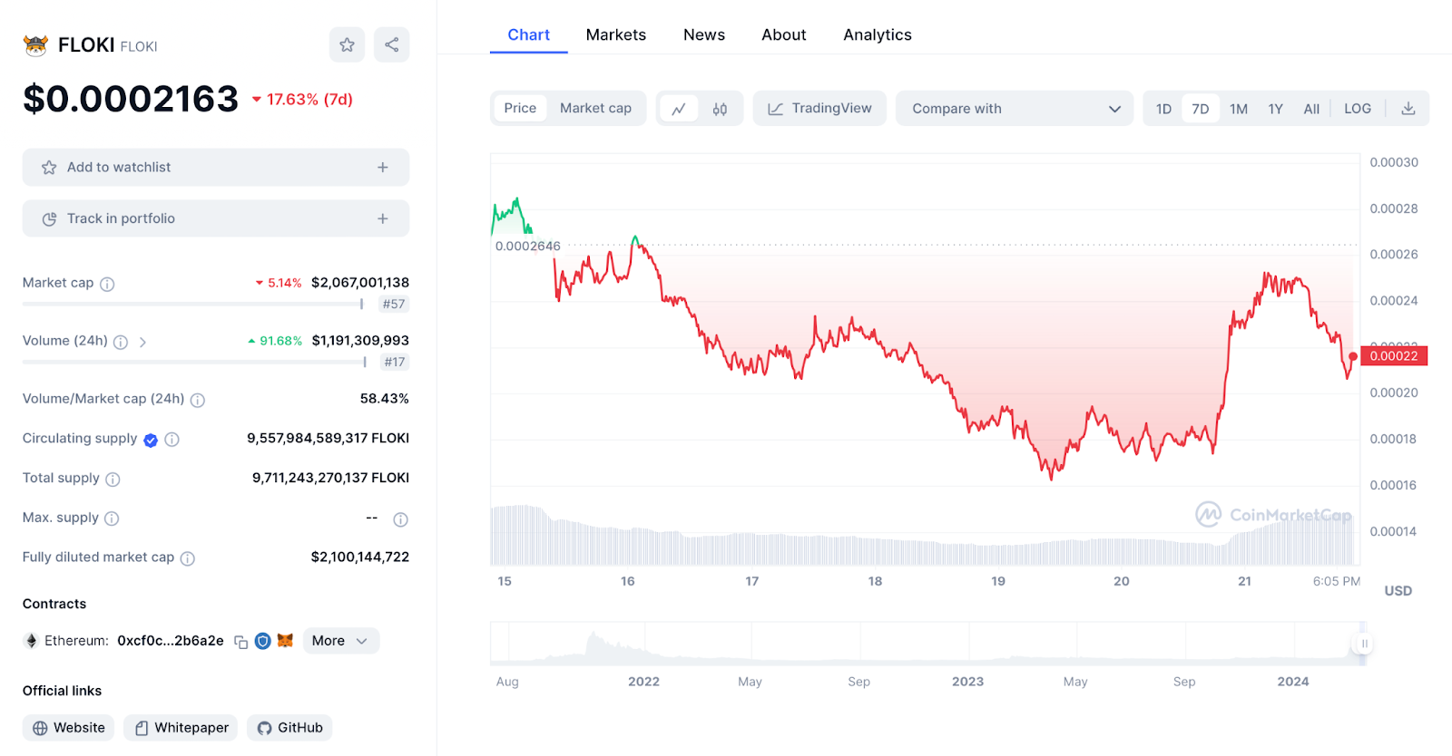Viewport: 1452px width, 756px height.
Task: Open Volume/Market cap (24h) info icon
Action: coord(197,400)
